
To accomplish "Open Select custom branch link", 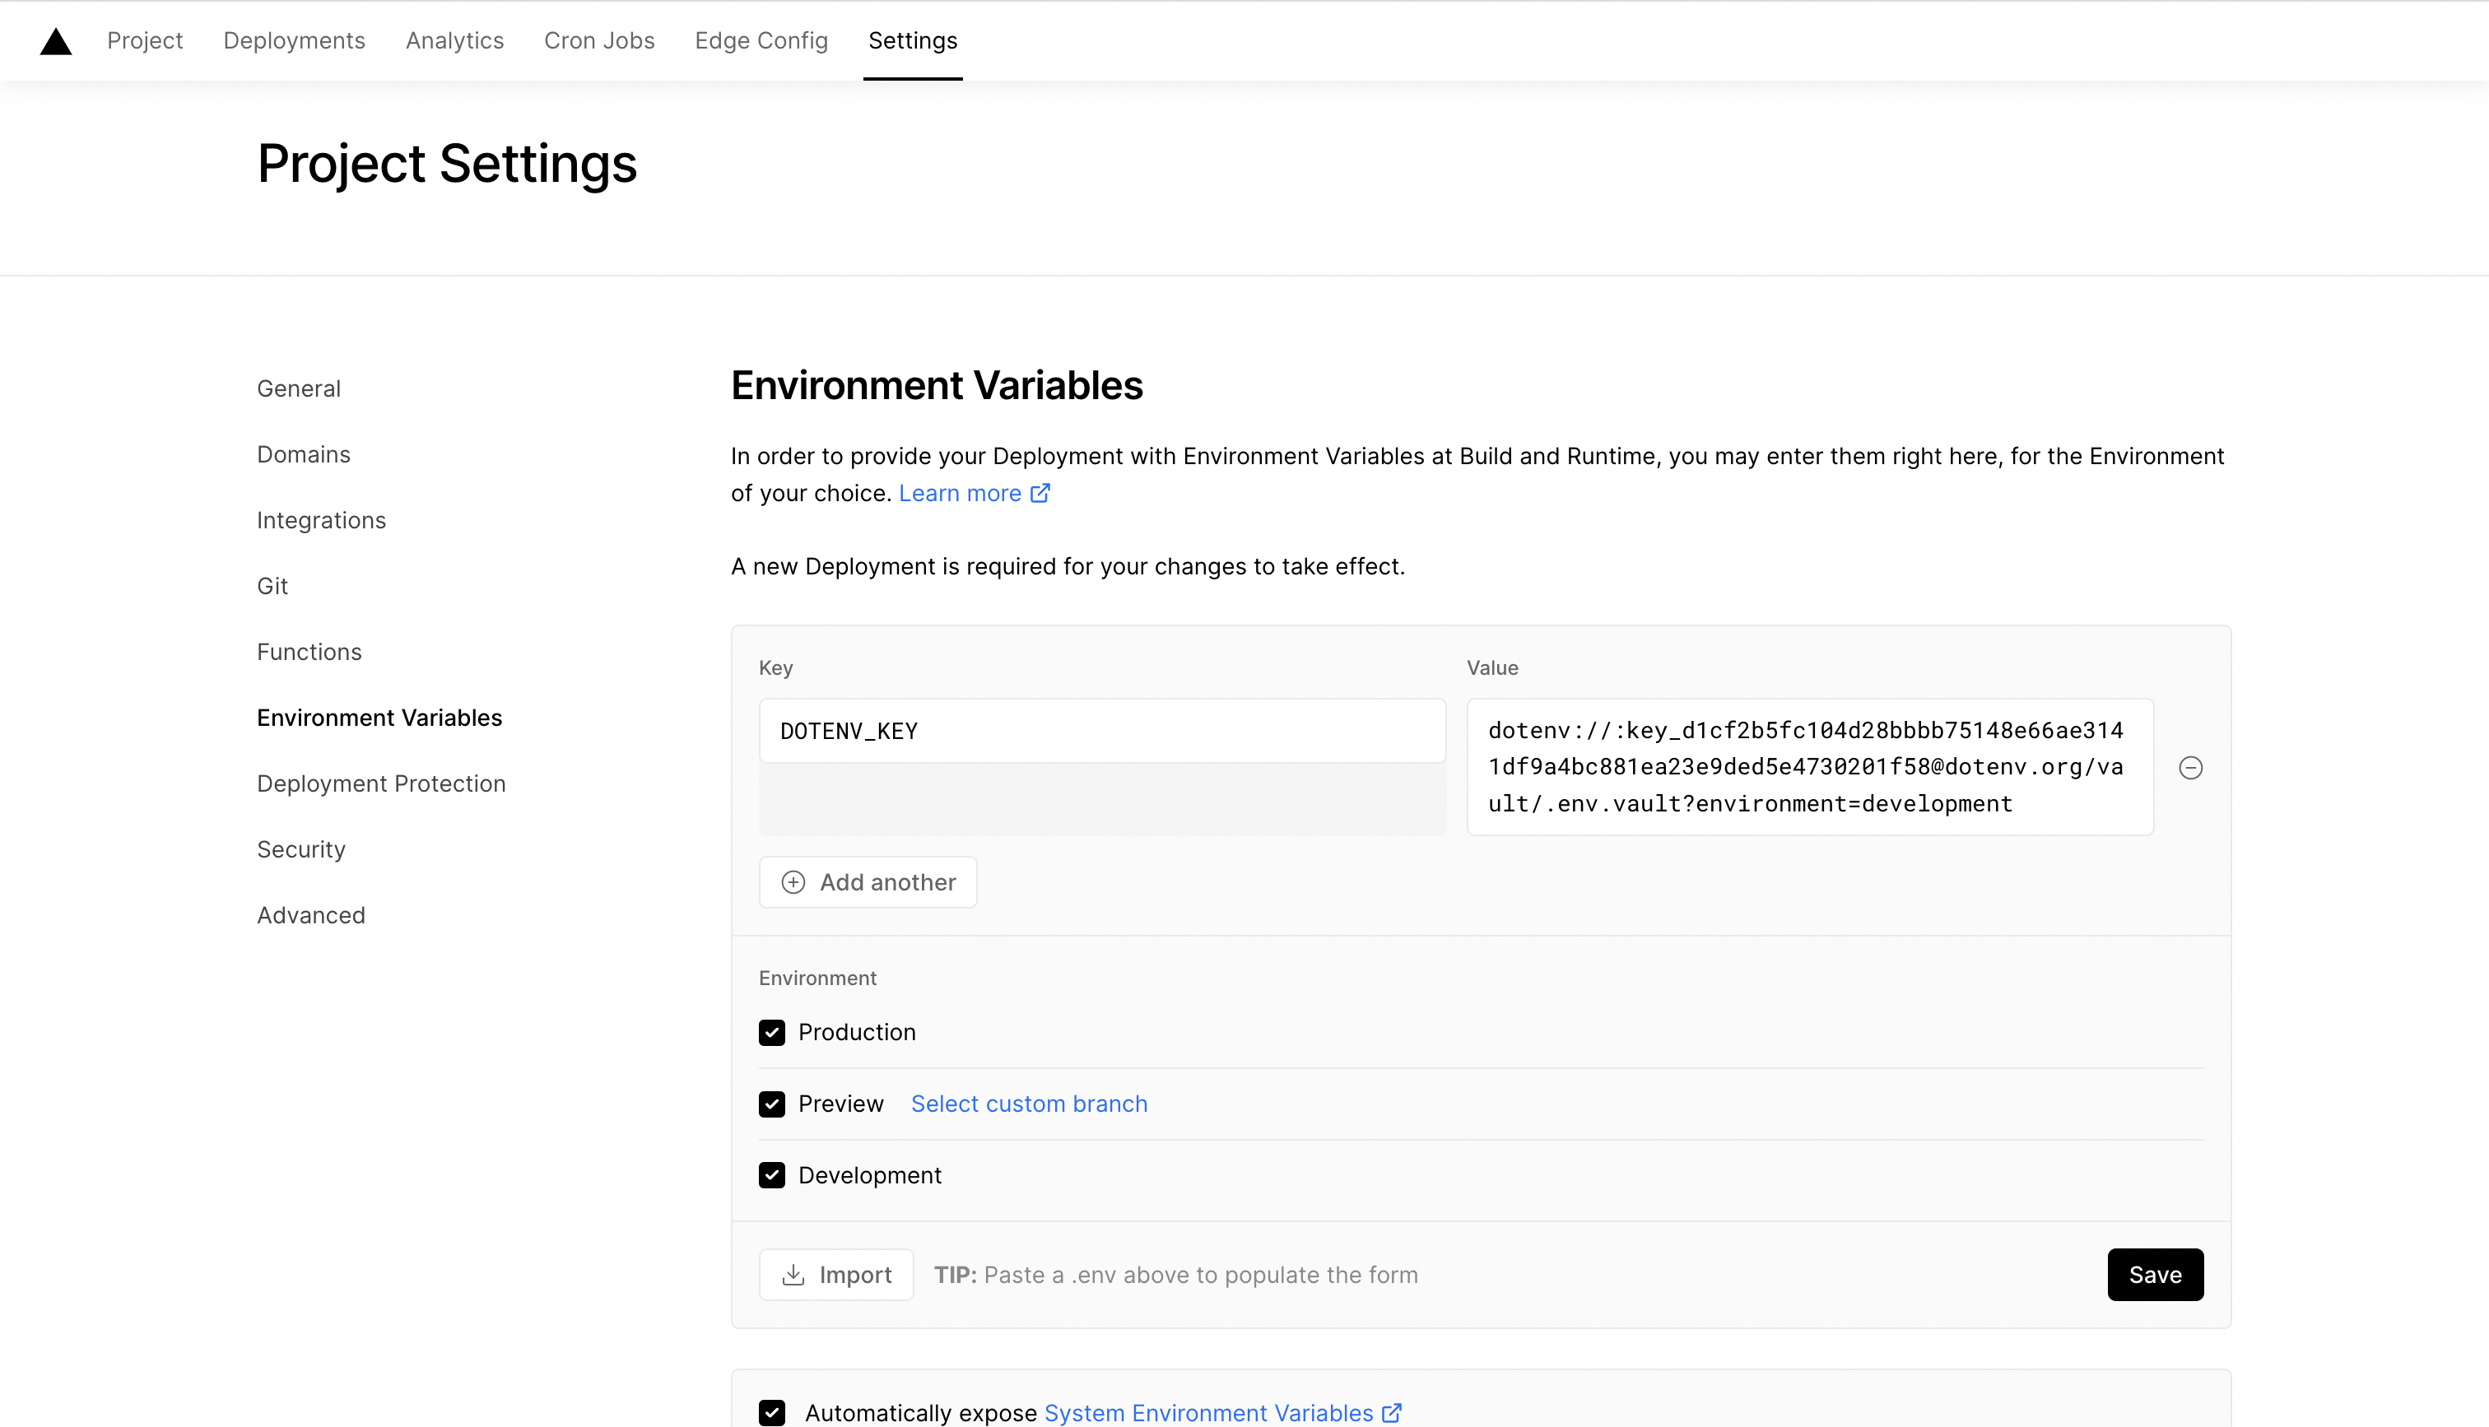I will (x=1029, y=1104).
